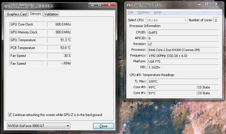Screen dimensions: 226x134
Task: Click the Core Temp title bar app icon
Action: tap(129, 5)
